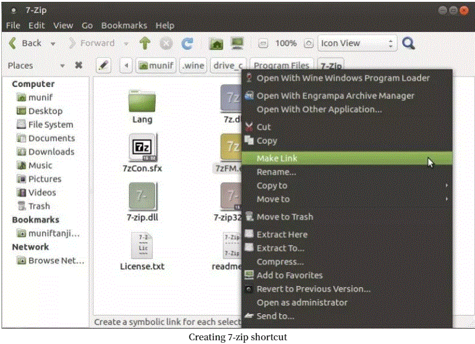This screenshot has height=344, width=475.
Task: Open Browse Network in the sidebar
Action: point(51,261)
